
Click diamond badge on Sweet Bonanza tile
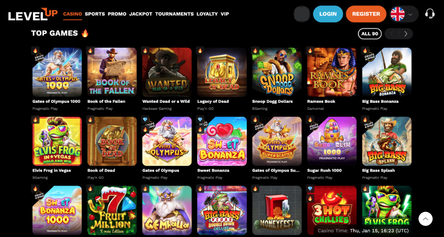pos(200,120)
